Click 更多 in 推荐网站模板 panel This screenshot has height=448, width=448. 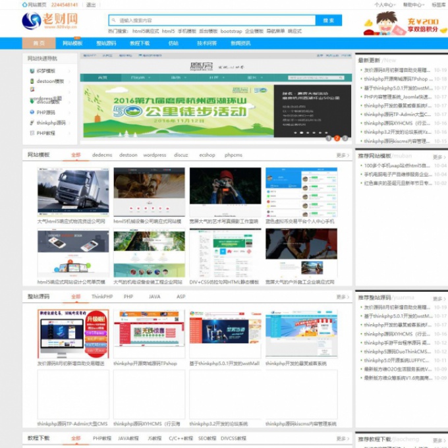click(439, 157)
